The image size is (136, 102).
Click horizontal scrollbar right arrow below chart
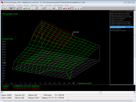point(134,92)
